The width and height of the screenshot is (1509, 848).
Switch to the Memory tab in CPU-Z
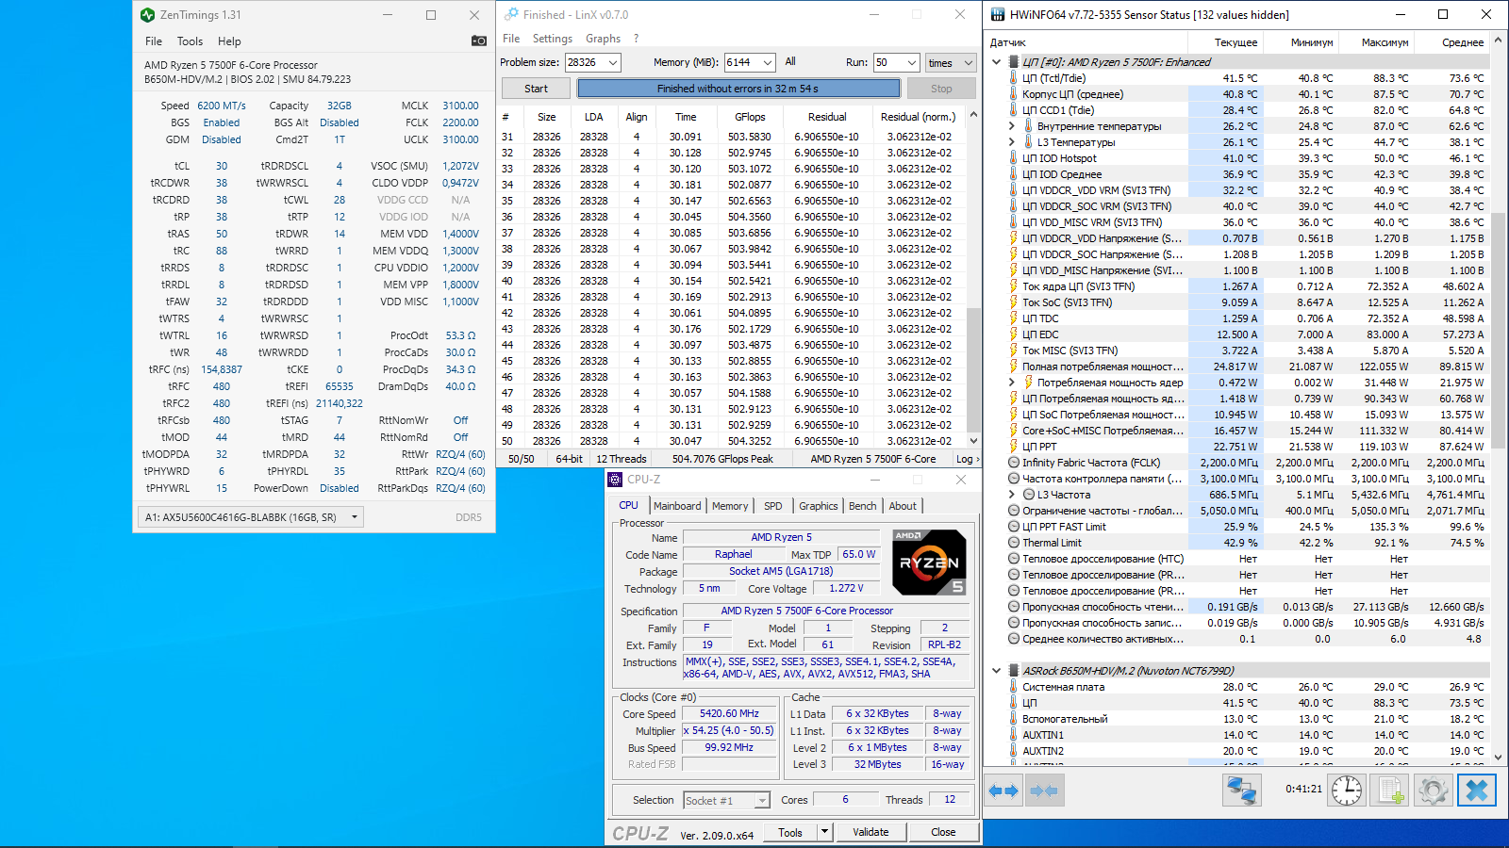point(729,506)
